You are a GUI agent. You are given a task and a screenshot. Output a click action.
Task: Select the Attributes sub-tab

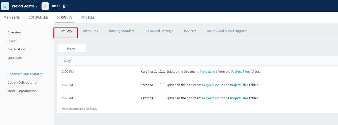[x=90, y=31]
